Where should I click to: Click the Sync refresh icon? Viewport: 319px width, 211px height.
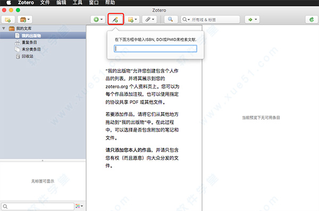point(312,20)
